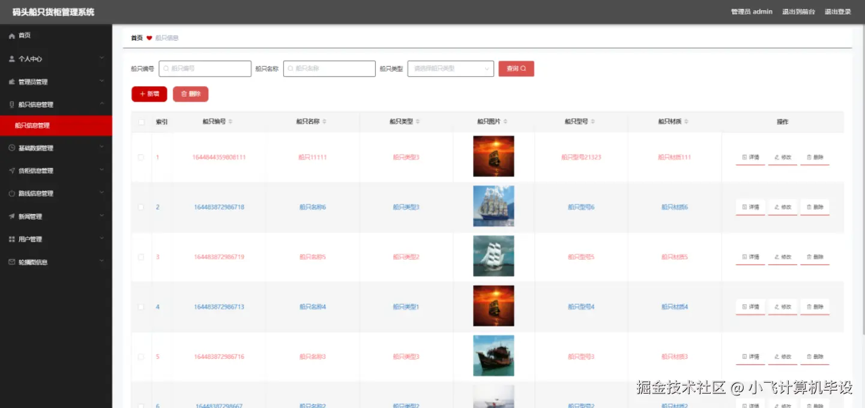Click 管理员 admin in the header
The height and width of the screenshot is (408, 865).
752,11
